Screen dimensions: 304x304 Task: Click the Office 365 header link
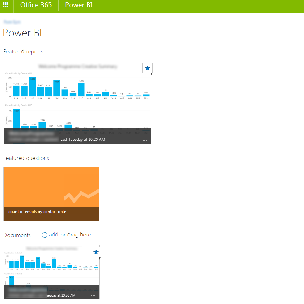tap(36, 5)
